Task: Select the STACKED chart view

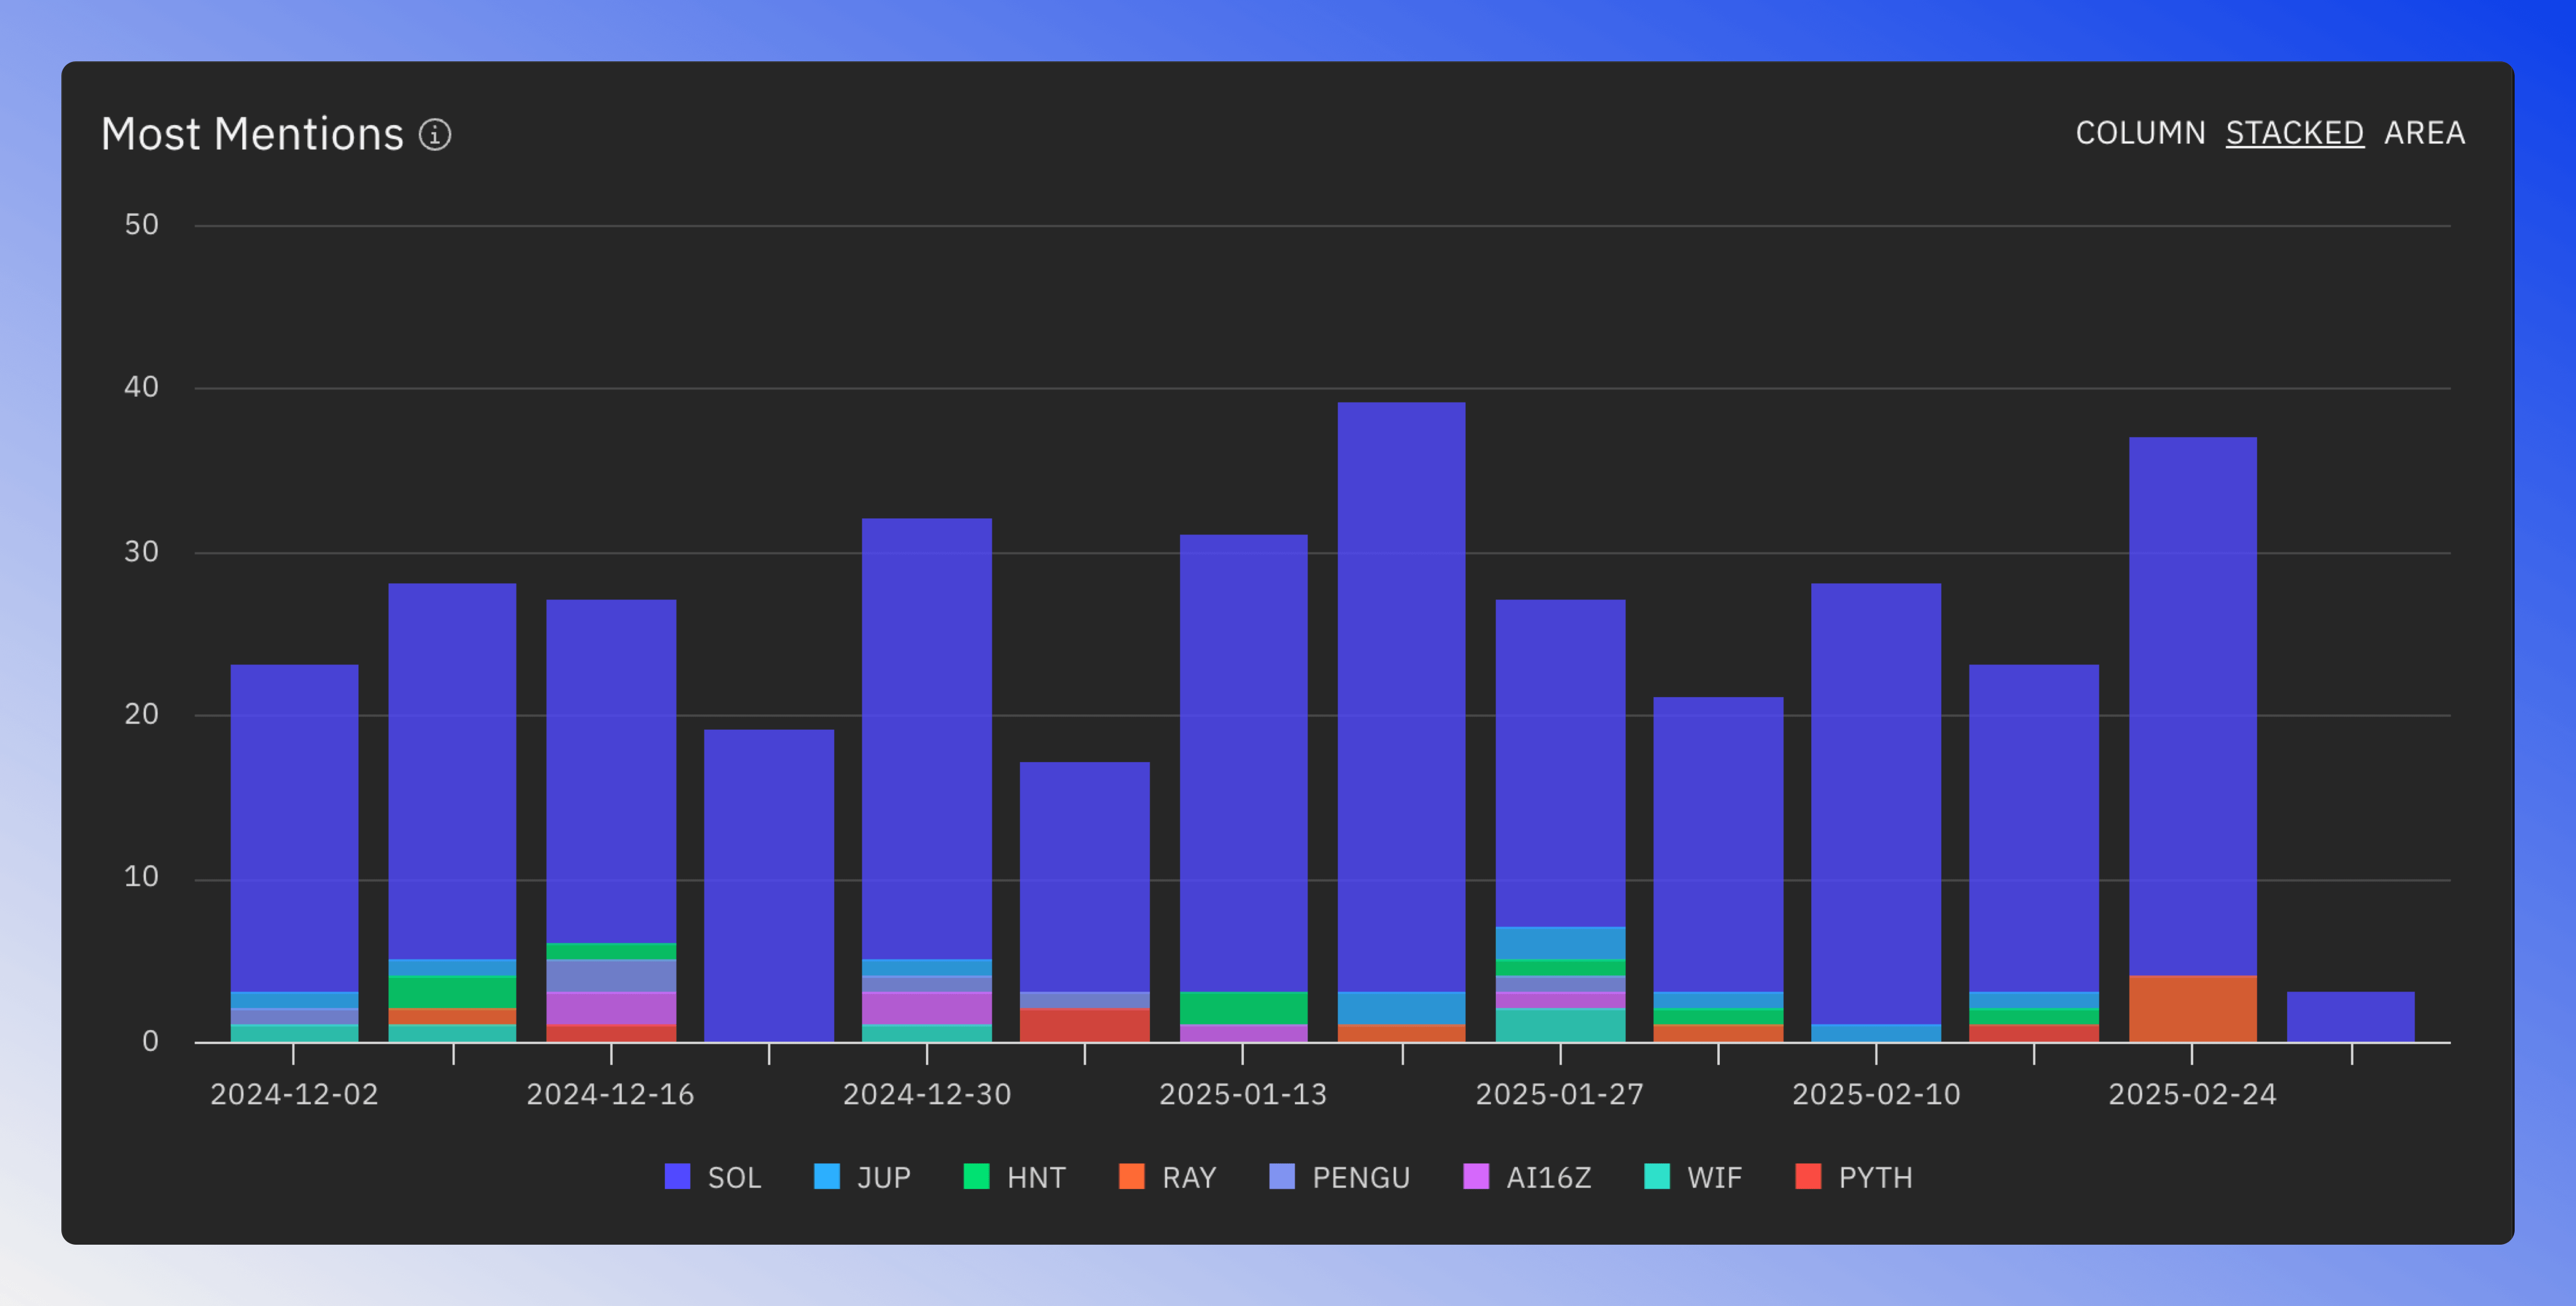Action: pyautogui.click(x=2294, y=133)
